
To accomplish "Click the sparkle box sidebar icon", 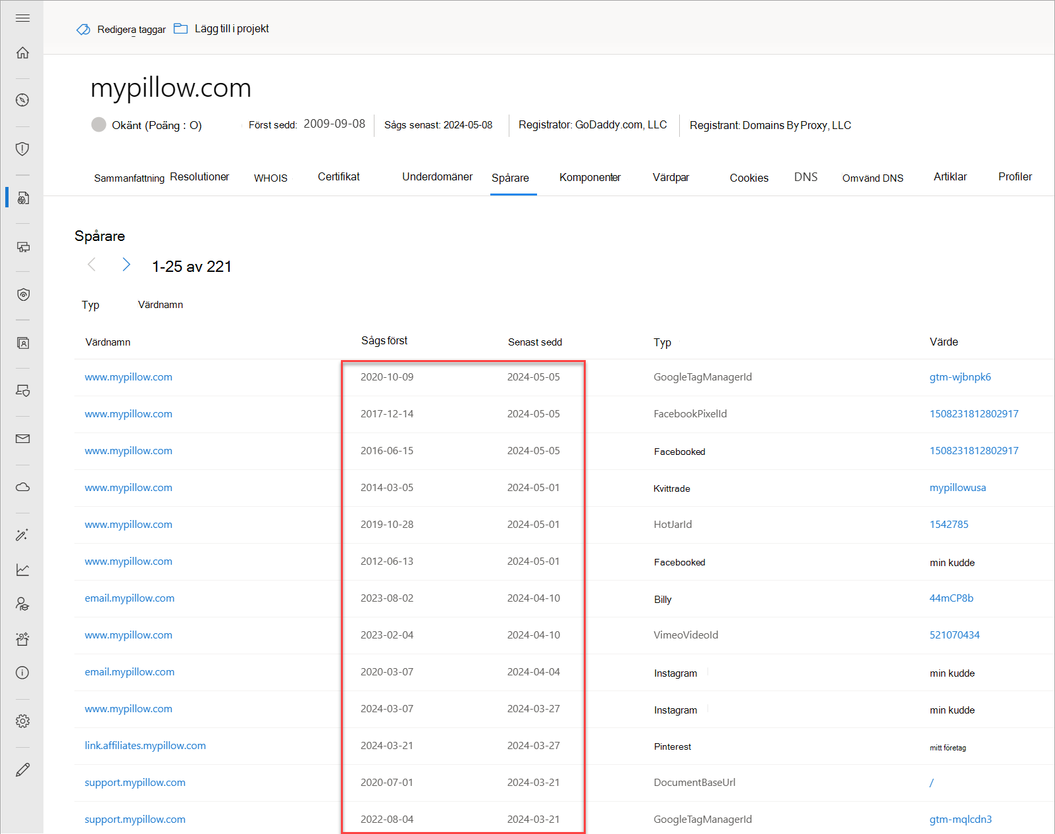I will [x=22, y=639].
